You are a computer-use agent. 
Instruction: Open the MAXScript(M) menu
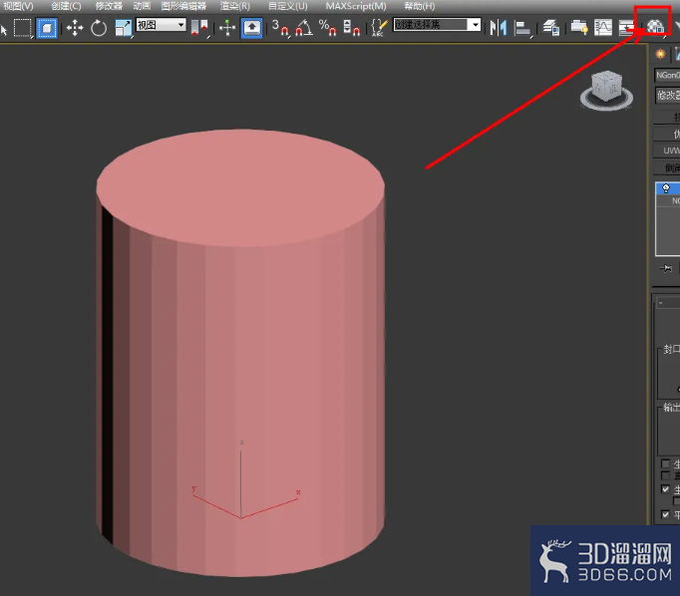tap(356, 6)
